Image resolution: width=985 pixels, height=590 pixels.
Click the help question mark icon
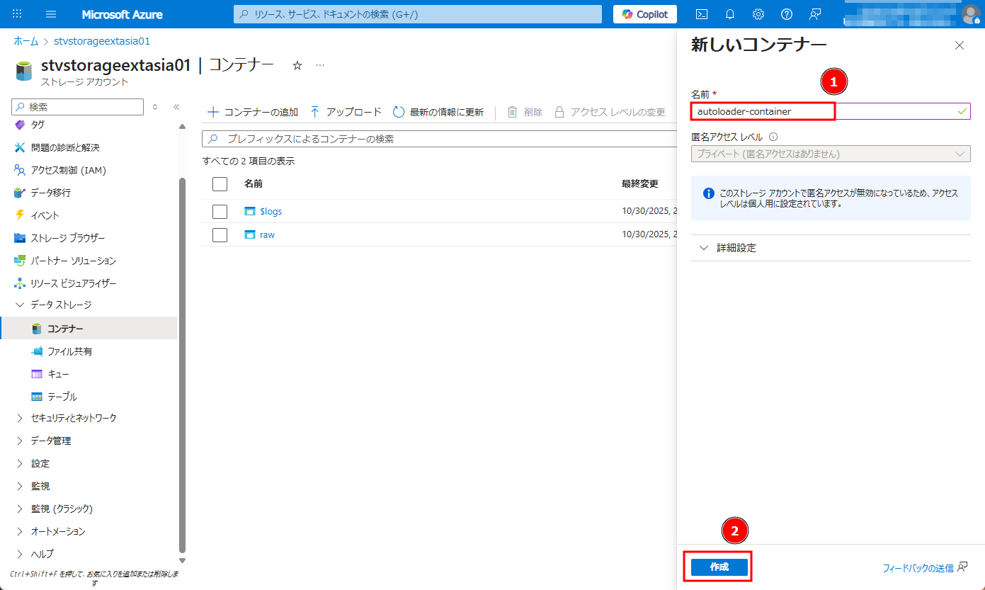click(x=787, y=14)
